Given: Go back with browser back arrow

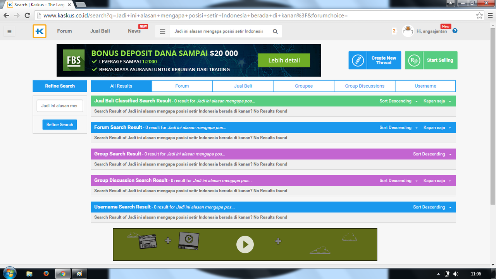Looking at the screenshot, I should [x=7, y=15].
